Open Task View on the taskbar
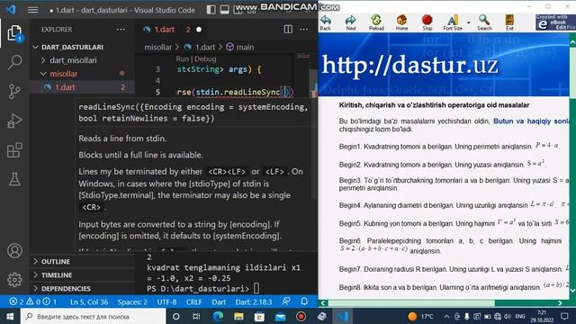The image size is (576, 324). coord(196,316)
